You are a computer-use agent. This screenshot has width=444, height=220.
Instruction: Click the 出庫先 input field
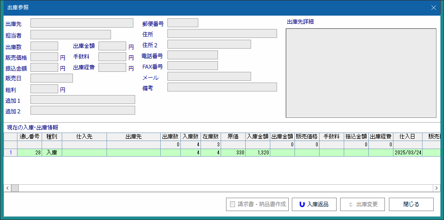tap(82, 23)
